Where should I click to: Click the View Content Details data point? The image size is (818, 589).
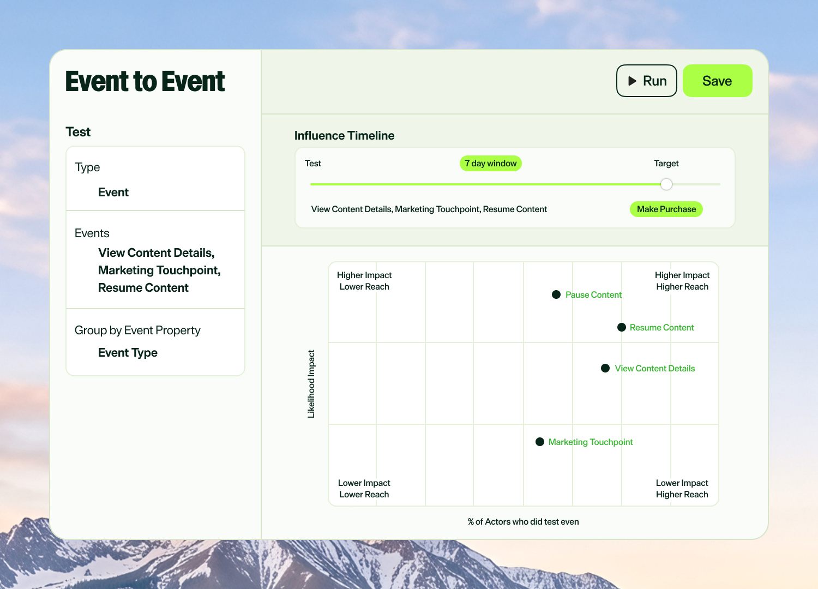pos(605,368)
